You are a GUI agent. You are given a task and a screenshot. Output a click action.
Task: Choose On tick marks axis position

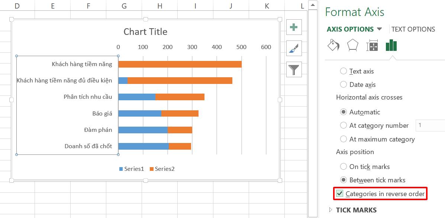click(343, 167)
